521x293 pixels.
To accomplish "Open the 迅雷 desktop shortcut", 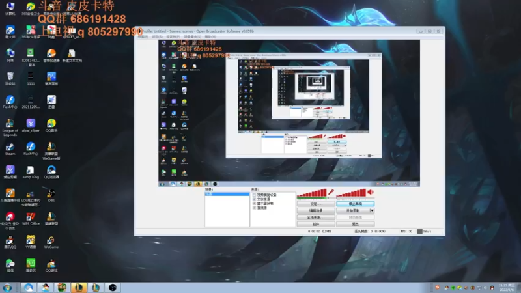I will [51, 102].
